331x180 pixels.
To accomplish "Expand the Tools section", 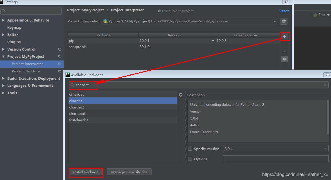I will coord(3,93).
